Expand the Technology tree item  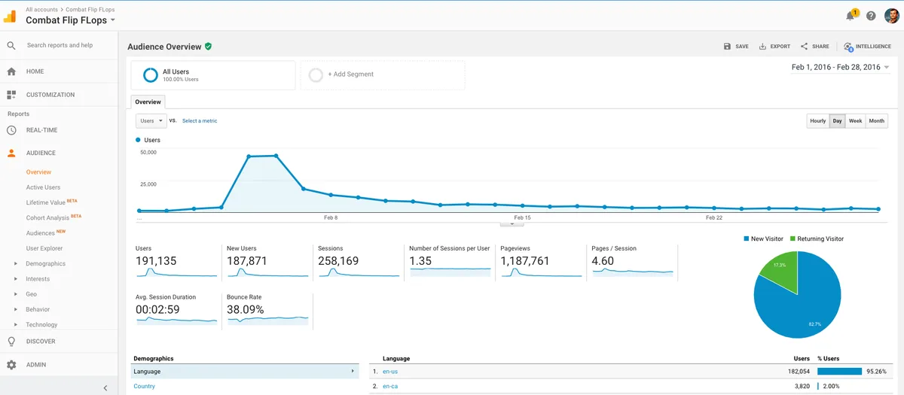click(16, 324)
